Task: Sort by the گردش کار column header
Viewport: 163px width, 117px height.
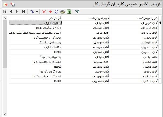Action: (36, 18)
